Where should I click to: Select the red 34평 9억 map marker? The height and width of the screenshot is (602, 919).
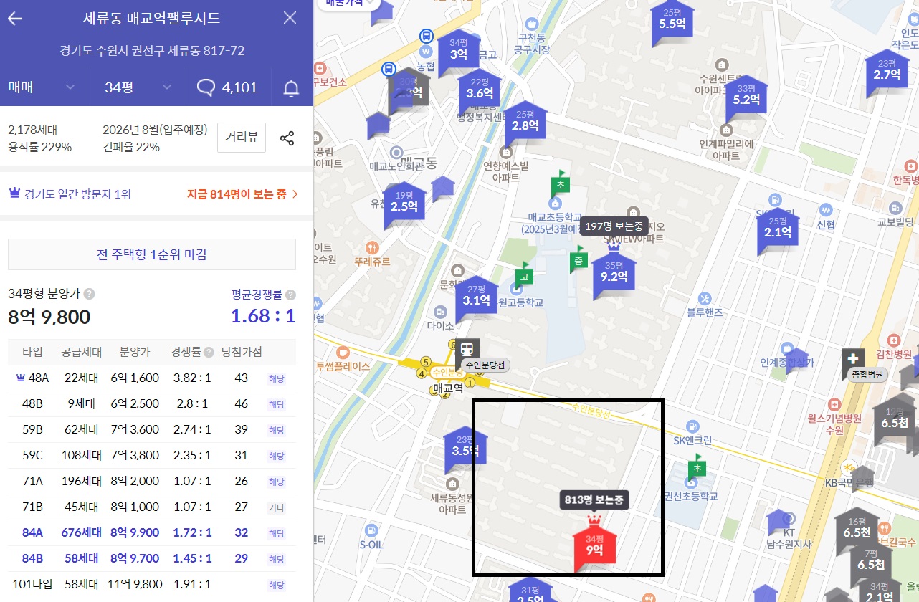click(x=594, y=548)
